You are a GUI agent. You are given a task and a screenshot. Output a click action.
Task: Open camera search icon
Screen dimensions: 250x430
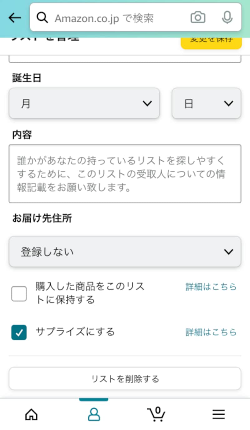click(198, 18)
